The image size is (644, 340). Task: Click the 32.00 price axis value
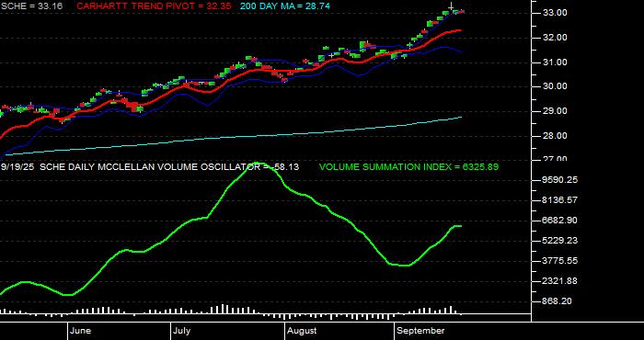tap(556, 38)
